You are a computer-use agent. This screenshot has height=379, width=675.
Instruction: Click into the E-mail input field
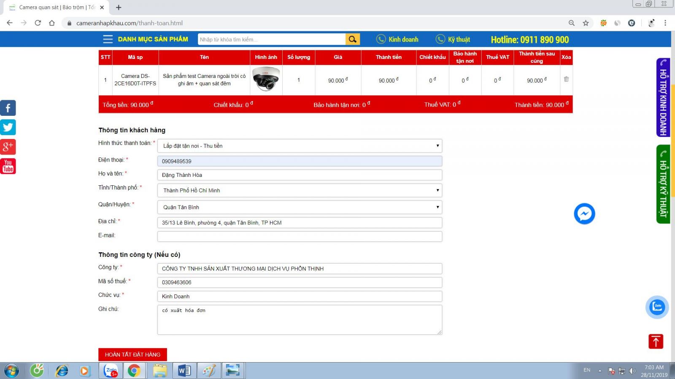(300, 237)
